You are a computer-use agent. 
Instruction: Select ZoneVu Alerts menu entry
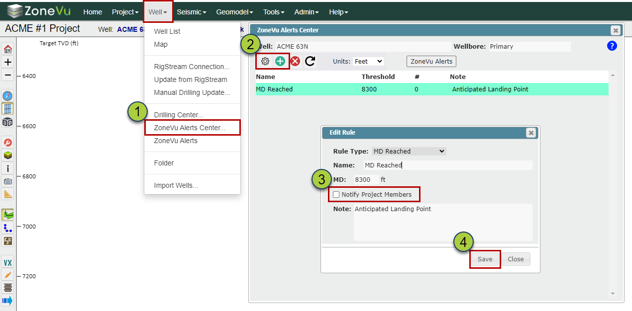click(x=176, y=141)
